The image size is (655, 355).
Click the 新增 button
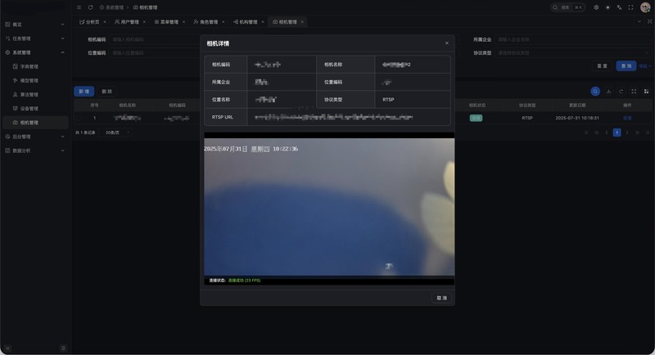[x=84, y=92]
